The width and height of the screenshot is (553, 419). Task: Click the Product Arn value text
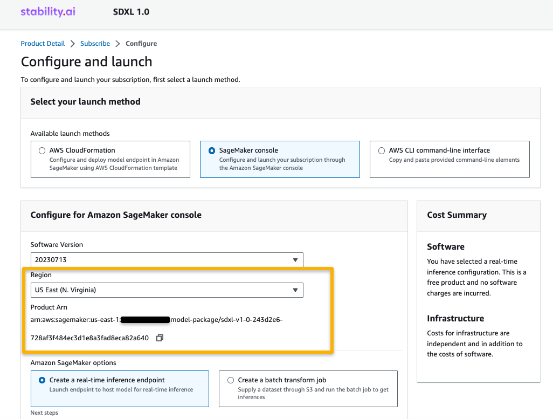pyautogui.click(x=157, y=328)
